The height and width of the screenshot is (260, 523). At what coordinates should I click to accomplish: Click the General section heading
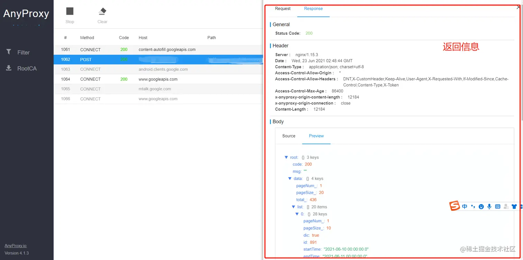click(x=281, y=25)
